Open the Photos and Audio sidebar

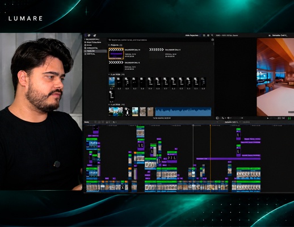coord(89,35)
